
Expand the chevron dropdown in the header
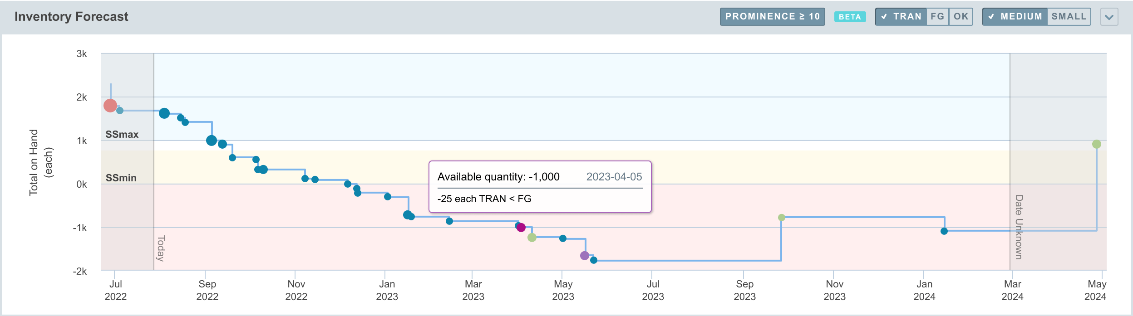coord(1109,17)
